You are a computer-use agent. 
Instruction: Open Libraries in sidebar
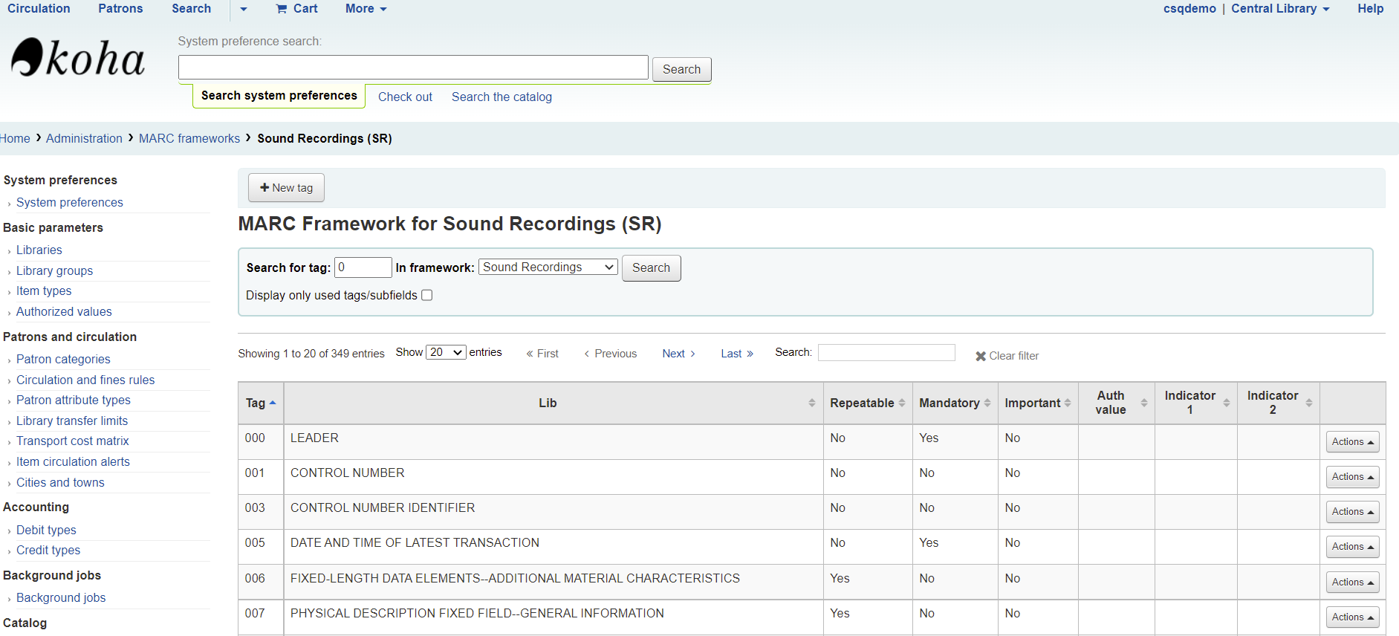click(39, 250)
